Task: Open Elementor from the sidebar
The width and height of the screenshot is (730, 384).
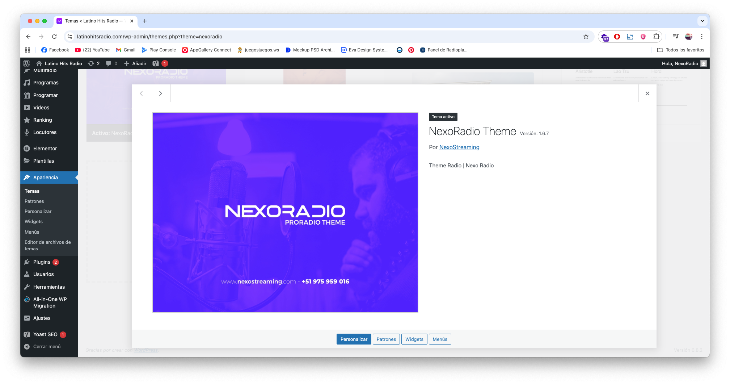Action: (45, 149)
